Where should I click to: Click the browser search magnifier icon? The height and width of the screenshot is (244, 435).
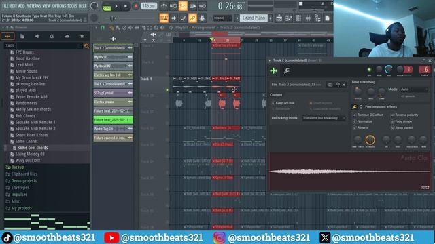[86, 46]
